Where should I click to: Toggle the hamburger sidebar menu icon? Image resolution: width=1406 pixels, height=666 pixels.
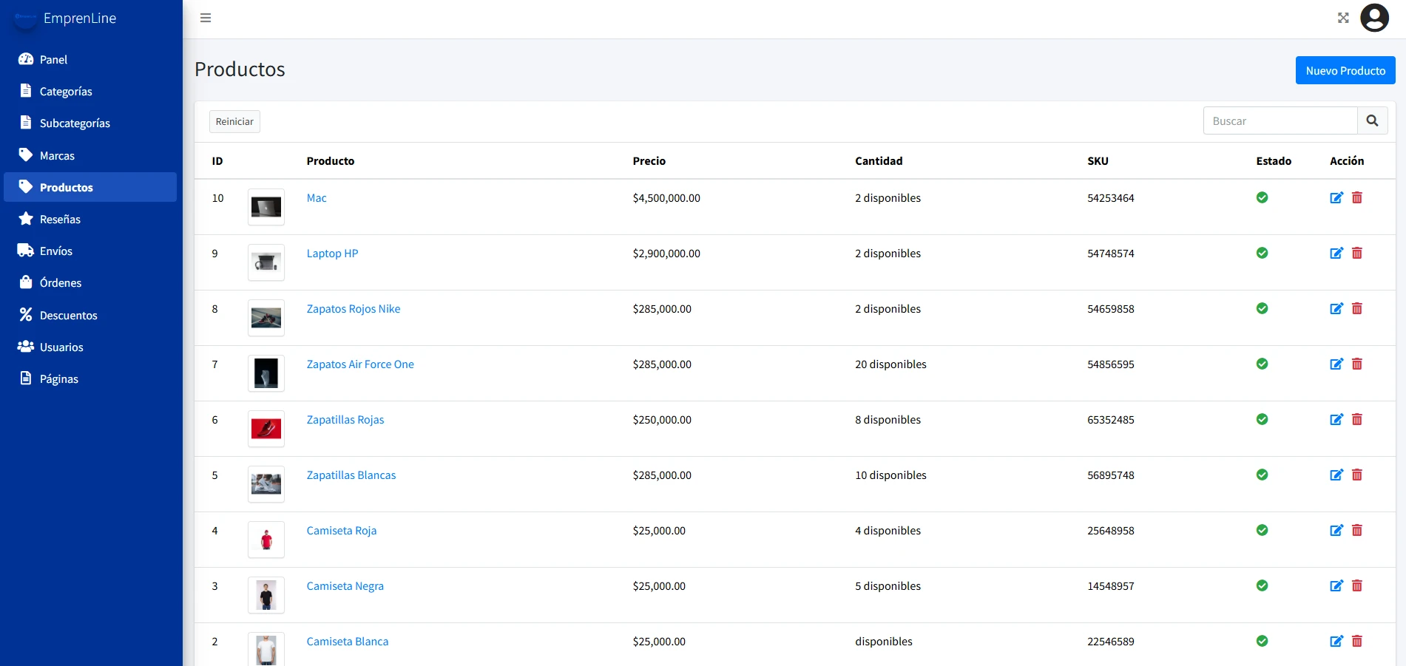tap(206, 18)
